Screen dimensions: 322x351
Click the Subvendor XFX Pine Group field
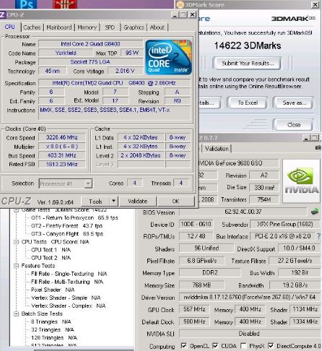(x=285, y=224)
